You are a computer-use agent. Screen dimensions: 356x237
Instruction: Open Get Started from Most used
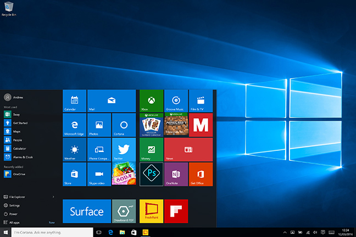15,123
